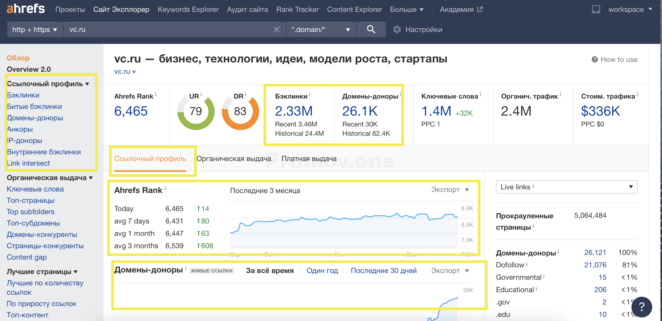This screenshot has width=662, height=321.
Task: Click the notifications monitor icon near workspace
Action: pos(596,10)
